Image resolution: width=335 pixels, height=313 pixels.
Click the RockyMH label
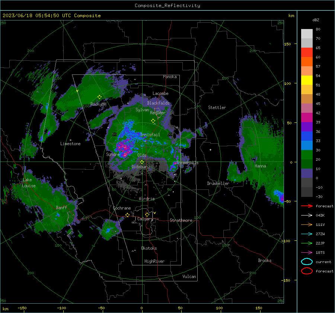[98, 104]
